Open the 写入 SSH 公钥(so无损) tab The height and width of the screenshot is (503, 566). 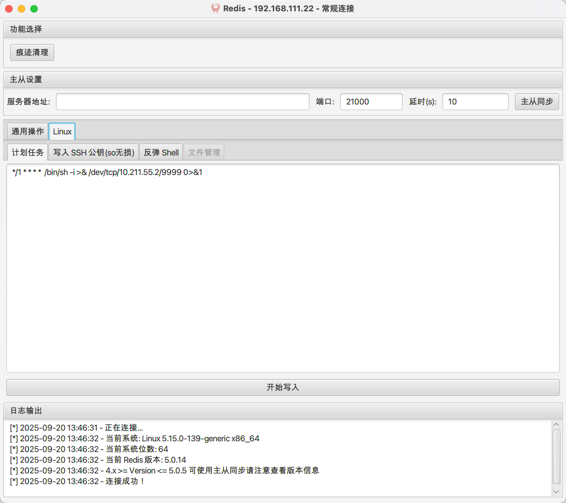(94, 152)
